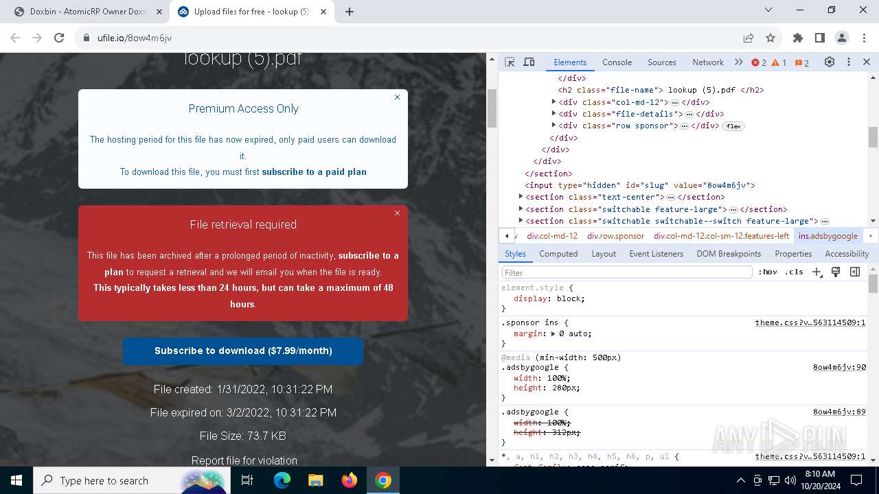Select div.col-md-12.col-sm-12.features-left breadcrumb
The height and width of the screenshot is (494, 879).
[x=721, y=235]
